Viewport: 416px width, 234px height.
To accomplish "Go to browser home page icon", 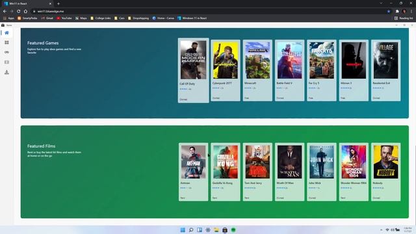I will [x=25, y=12].
